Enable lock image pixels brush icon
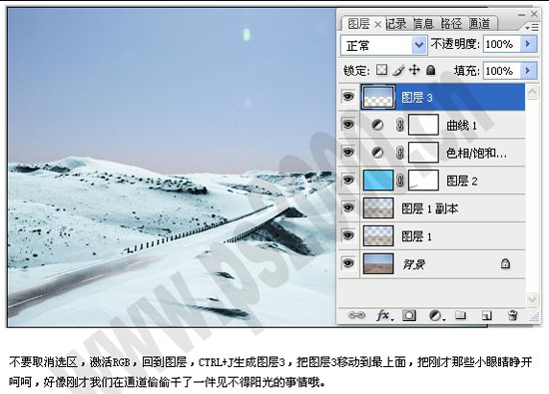 click(398, 71)
